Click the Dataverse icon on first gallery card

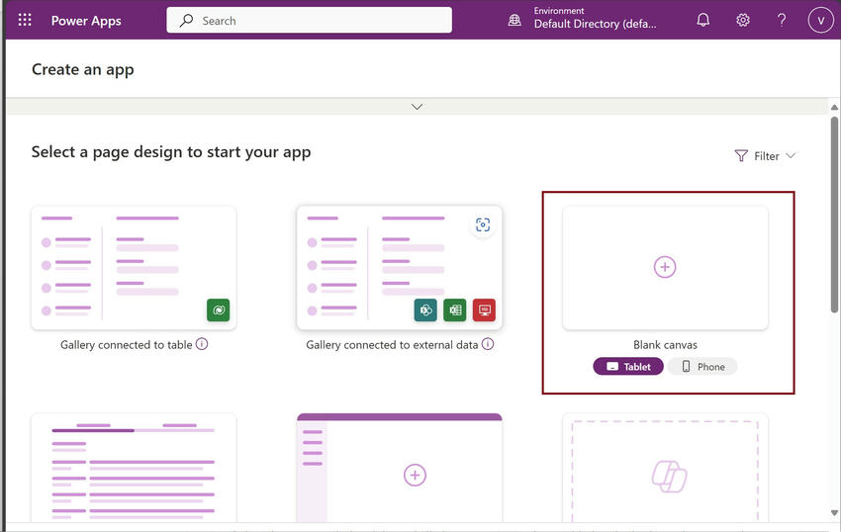(x=219, y=310)
